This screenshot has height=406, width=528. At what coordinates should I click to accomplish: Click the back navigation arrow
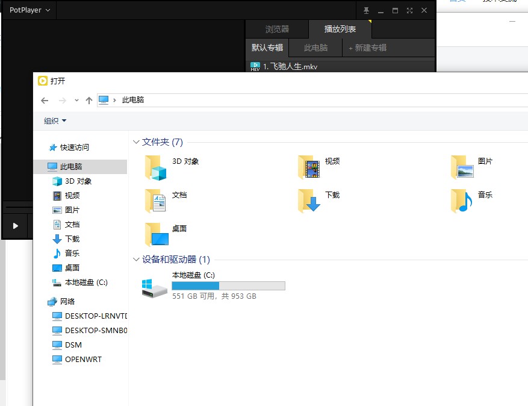coord(45,100)
